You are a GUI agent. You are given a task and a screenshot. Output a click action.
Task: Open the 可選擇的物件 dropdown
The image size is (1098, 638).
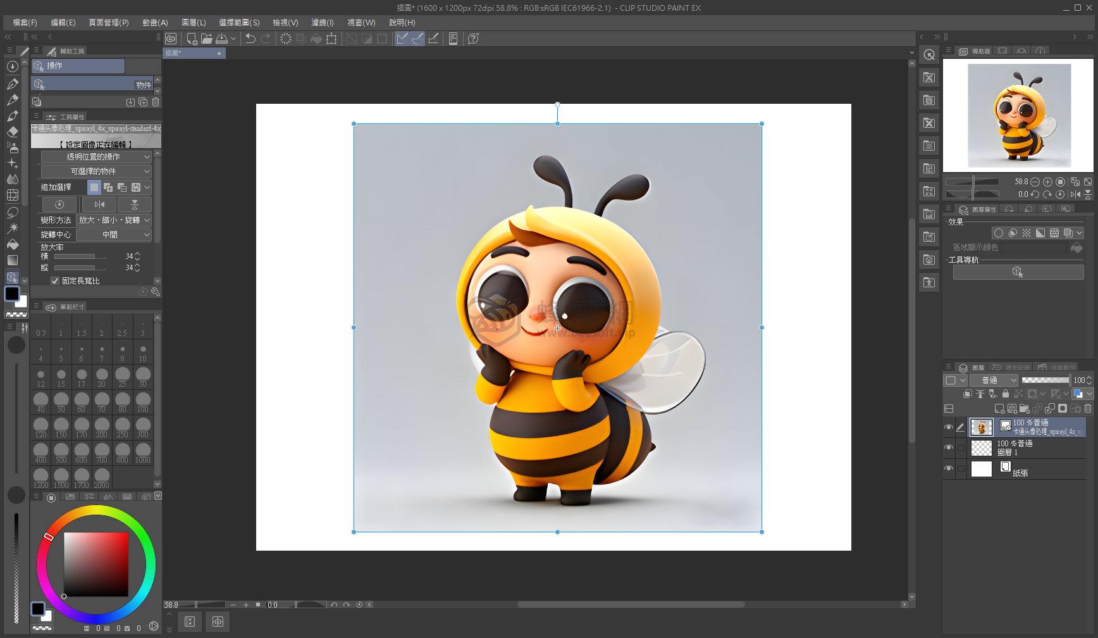[96, 172]
